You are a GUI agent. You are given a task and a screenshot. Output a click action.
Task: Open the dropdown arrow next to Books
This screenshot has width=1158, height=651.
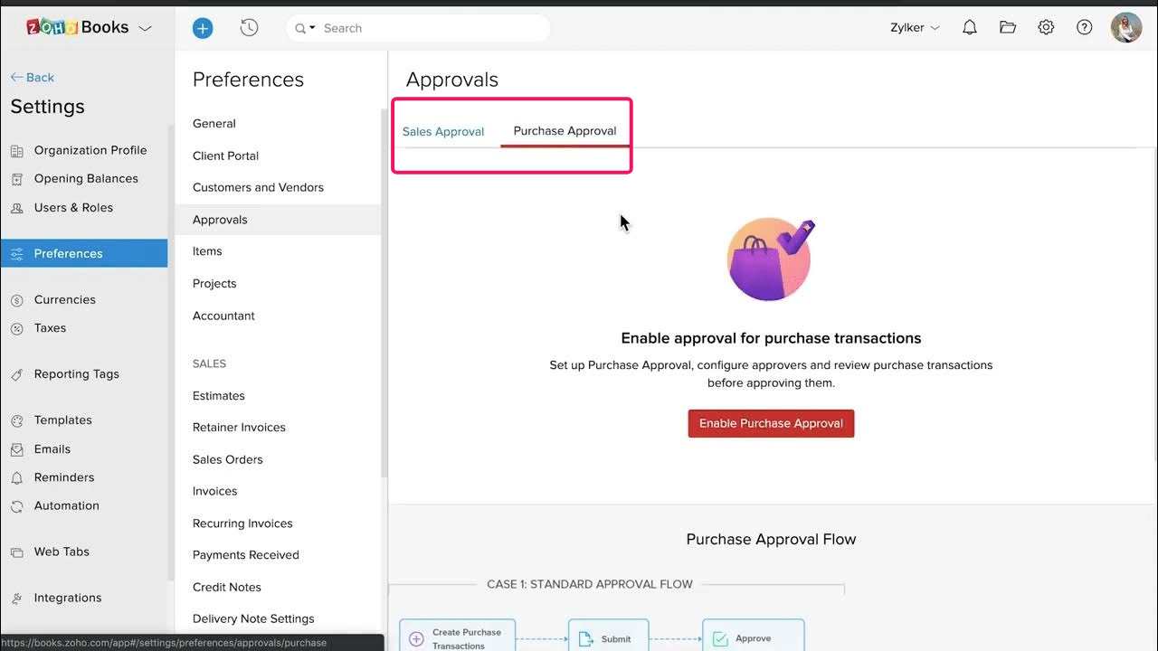pos(145,27)
